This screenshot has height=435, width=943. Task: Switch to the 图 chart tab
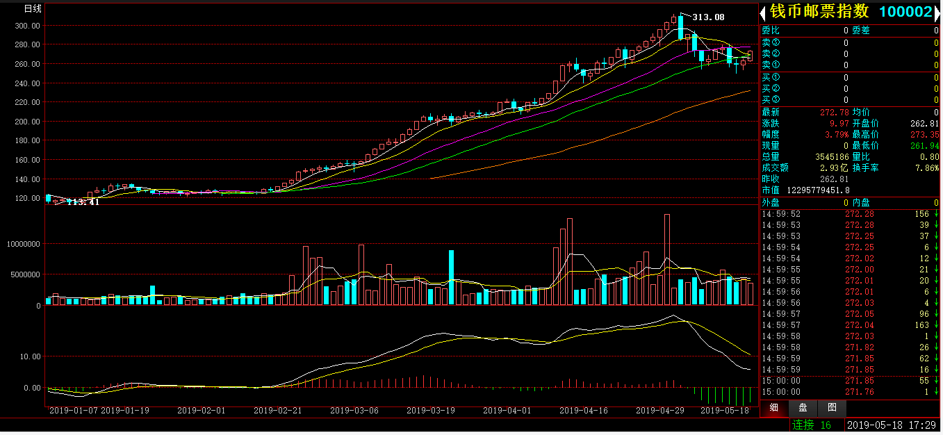(832, 408)
